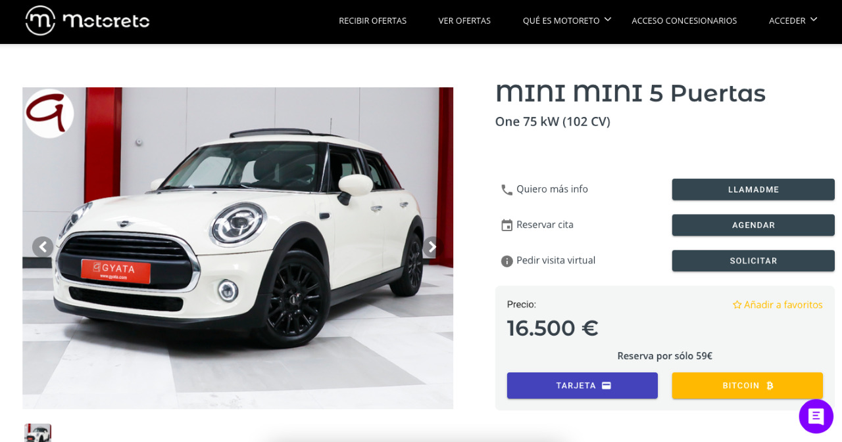
Task: Click the phone icon beside Quiero más info
Action: click(507, 190)
